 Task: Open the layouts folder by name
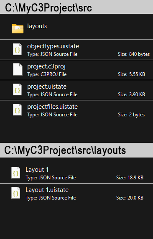point(37,26)
